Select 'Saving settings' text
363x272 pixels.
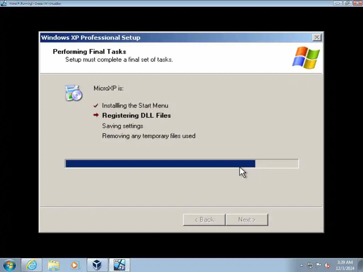[x=122, y=126]
